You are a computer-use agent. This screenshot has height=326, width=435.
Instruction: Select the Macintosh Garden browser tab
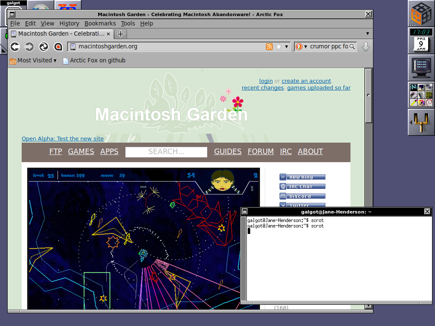pyautogui.click(x=61, y=34)
